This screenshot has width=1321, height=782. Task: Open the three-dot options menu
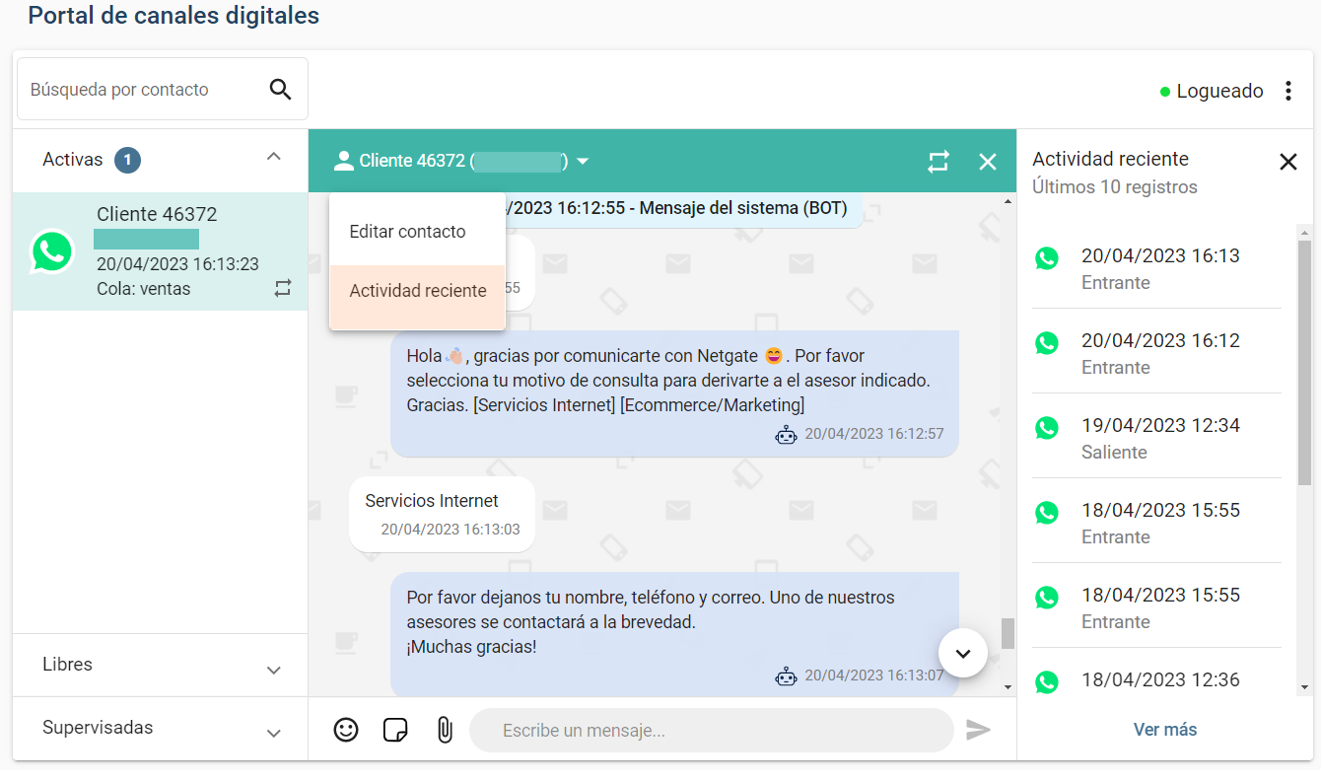point(1287,91)
